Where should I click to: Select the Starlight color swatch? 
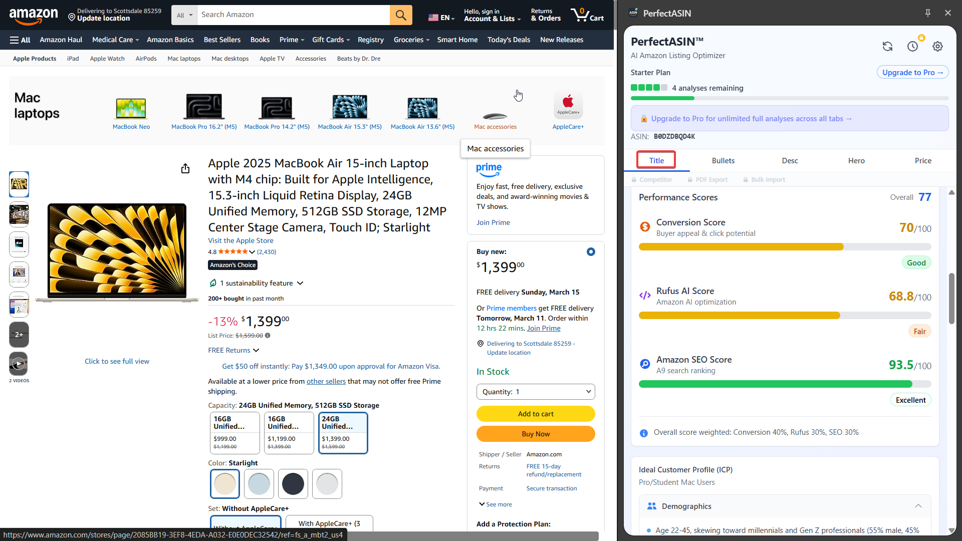click(225, 484)
